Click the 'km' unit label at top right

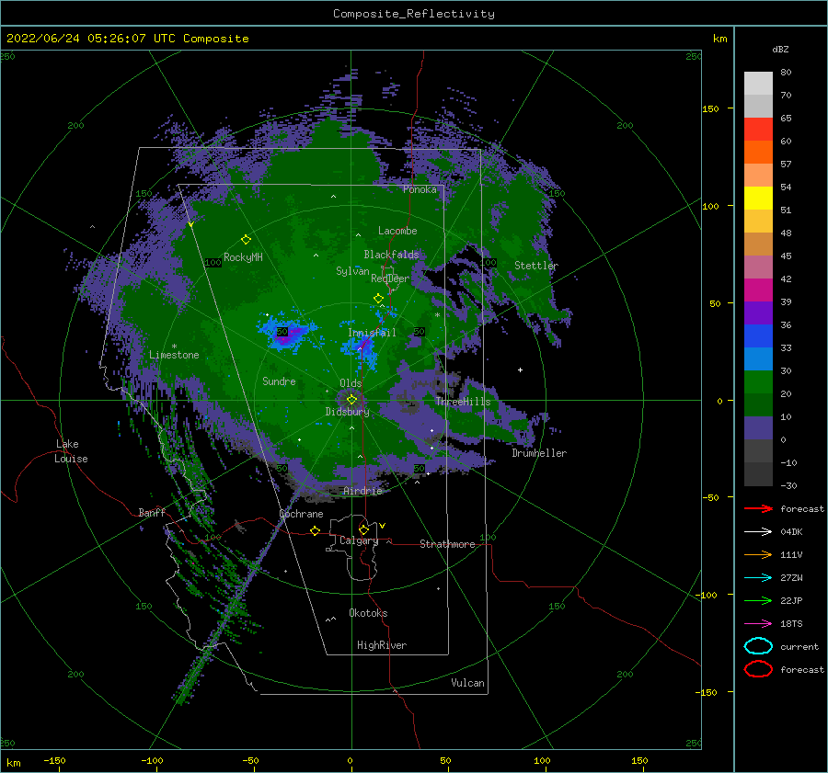tap(719, 39)
